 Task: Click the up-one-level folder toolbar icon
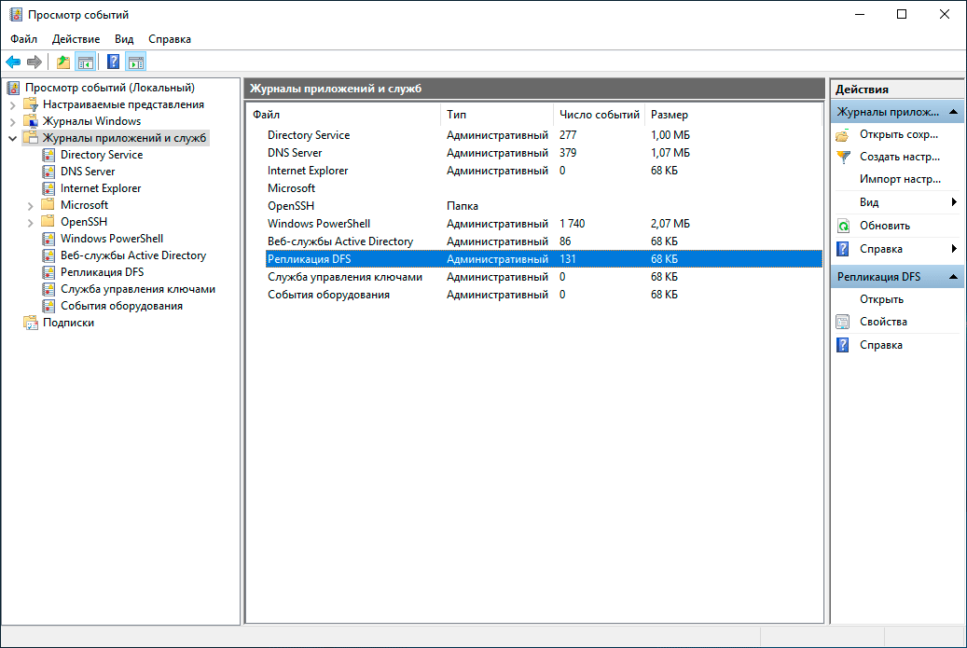63,62
